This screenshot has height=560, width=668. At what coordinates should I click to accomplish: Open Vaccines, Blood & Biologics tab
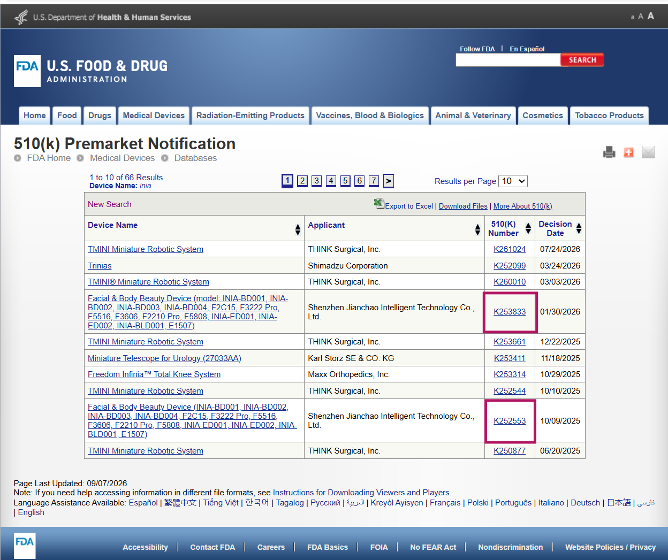(370, 116)
